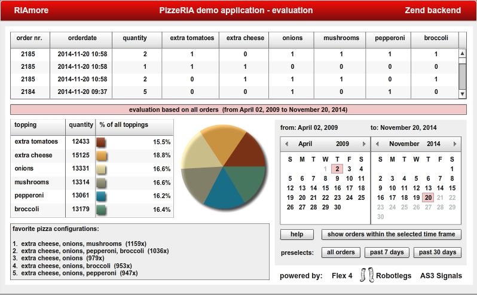Sort by onions column header
Screen dimensions: 477x295
coord(291,40)
